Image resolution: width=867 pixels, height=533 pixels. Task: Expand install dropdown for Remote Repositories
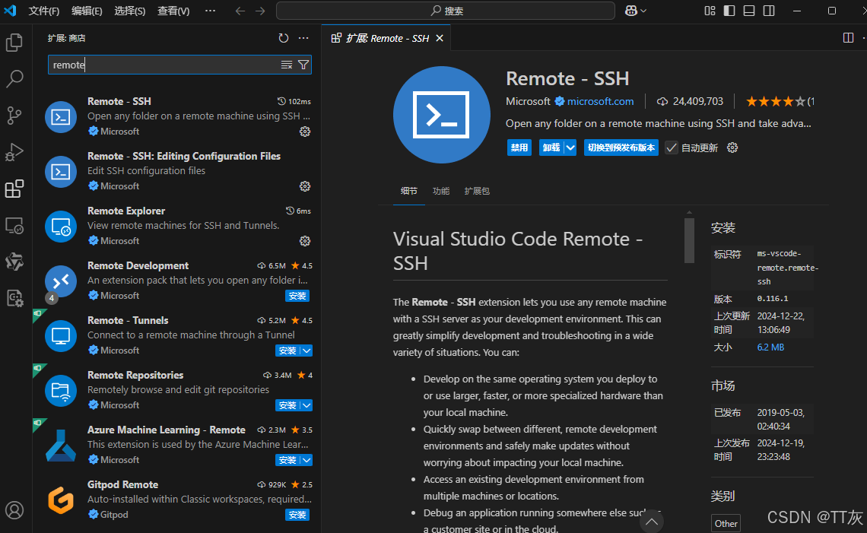(307, 405)
